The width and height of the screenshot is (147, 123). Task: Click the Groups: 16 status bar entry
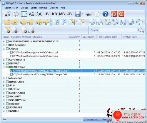[91, 119]
